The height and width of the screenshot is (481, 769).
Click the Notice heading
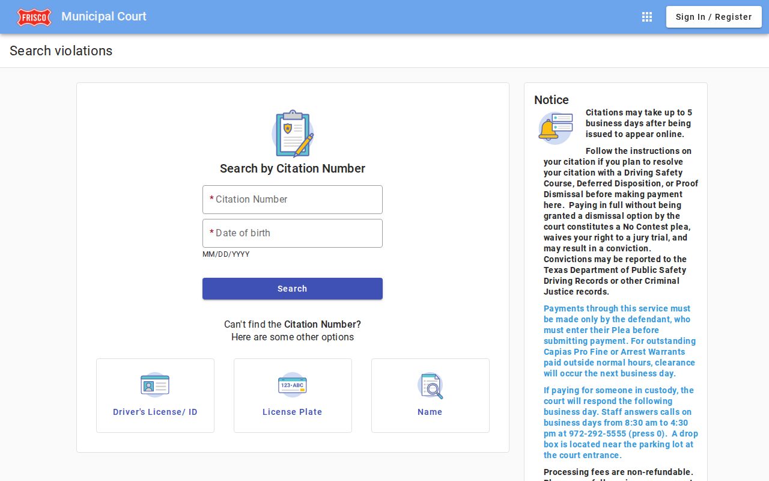552,100
